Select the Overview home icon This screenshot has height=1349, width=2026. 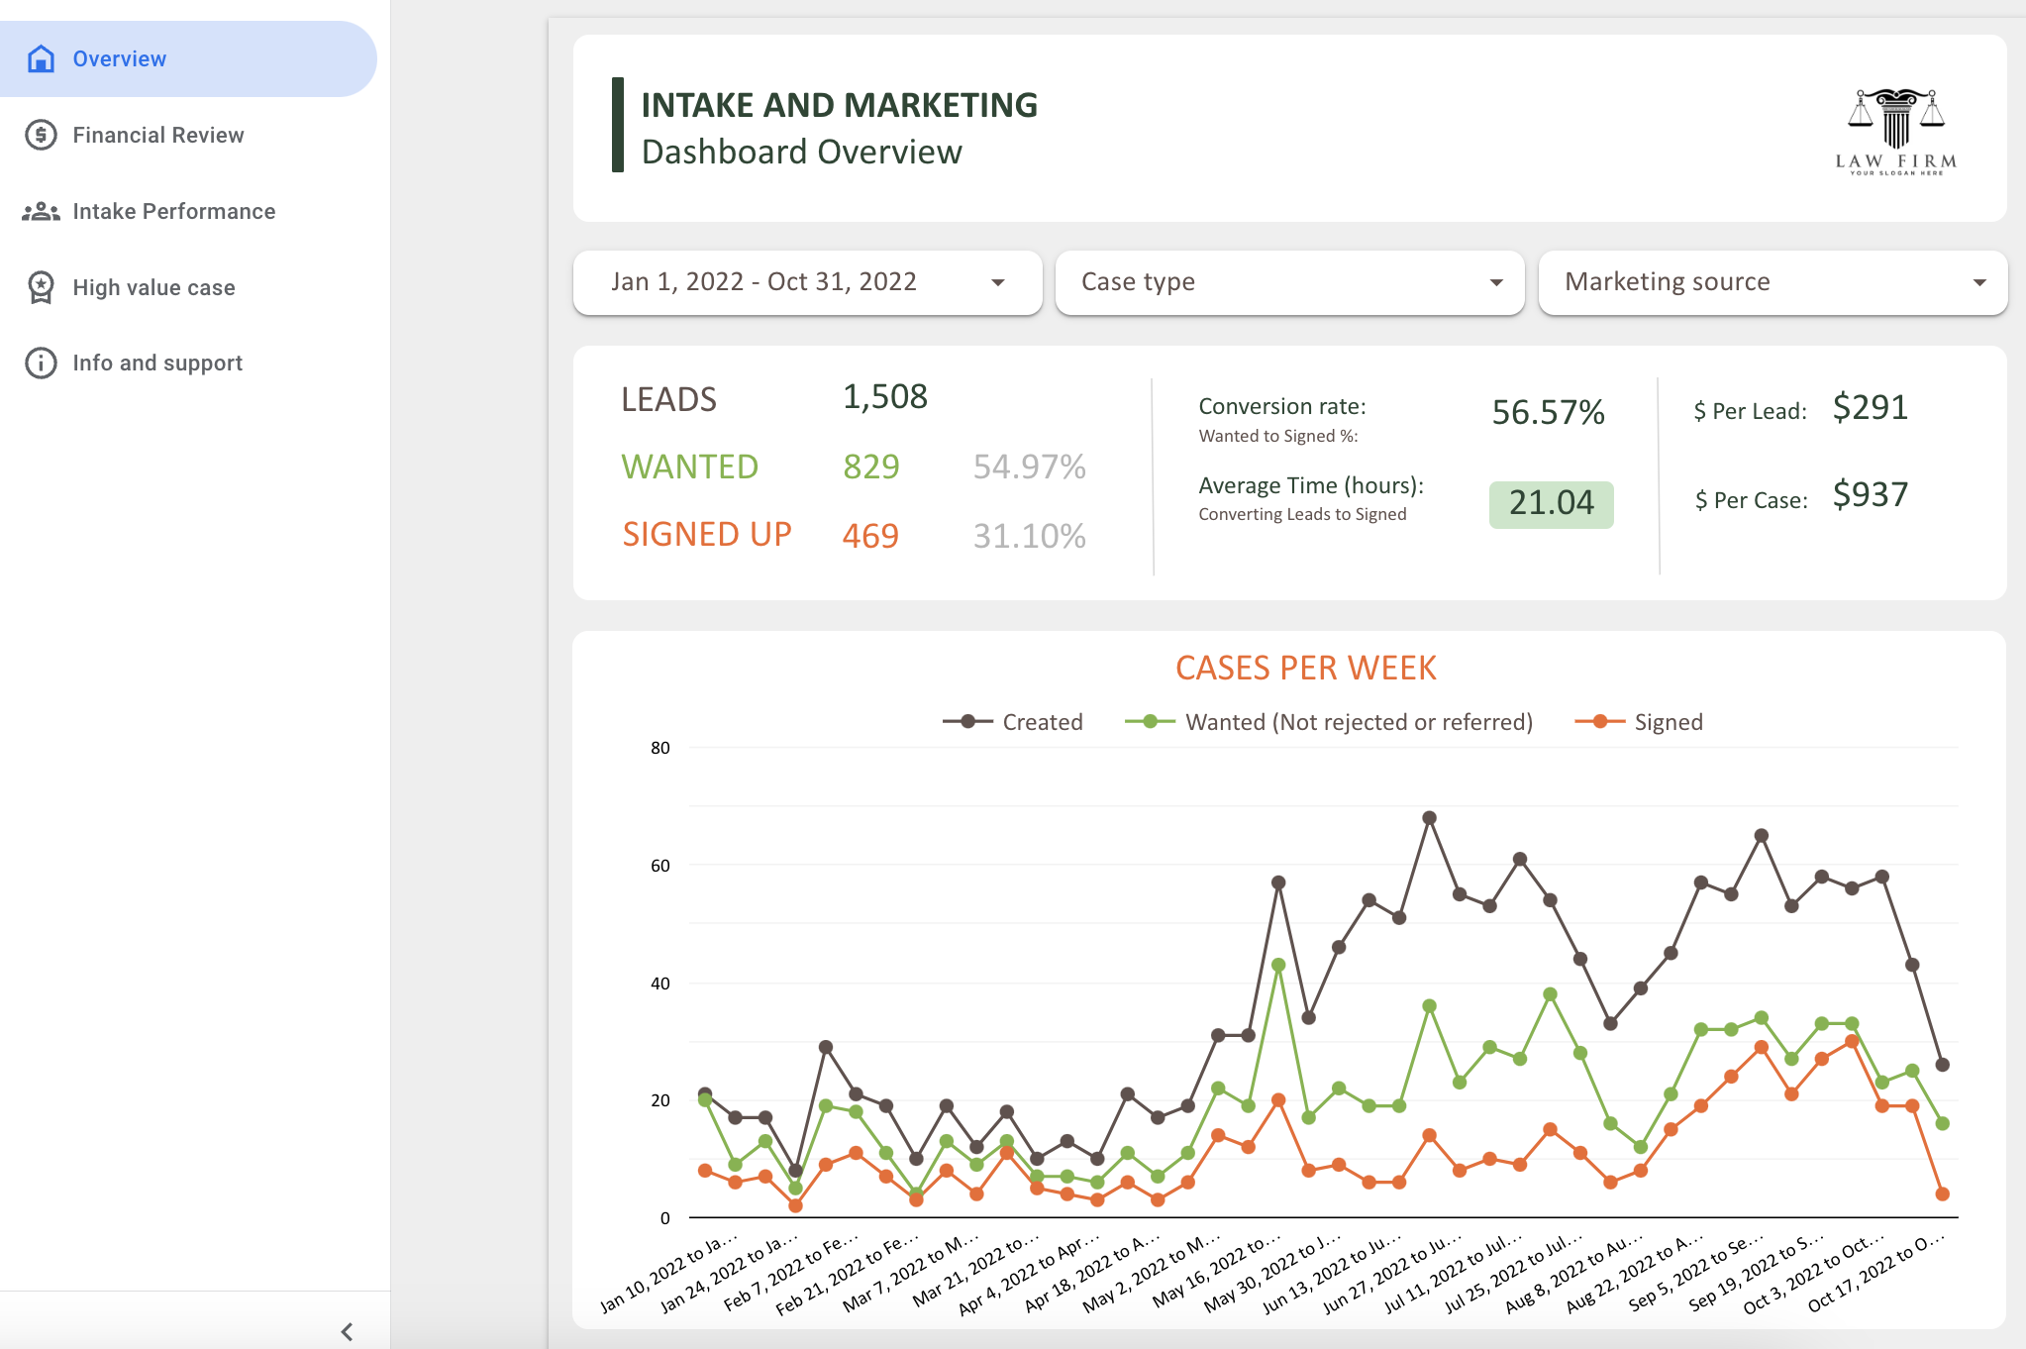[40, 58]
